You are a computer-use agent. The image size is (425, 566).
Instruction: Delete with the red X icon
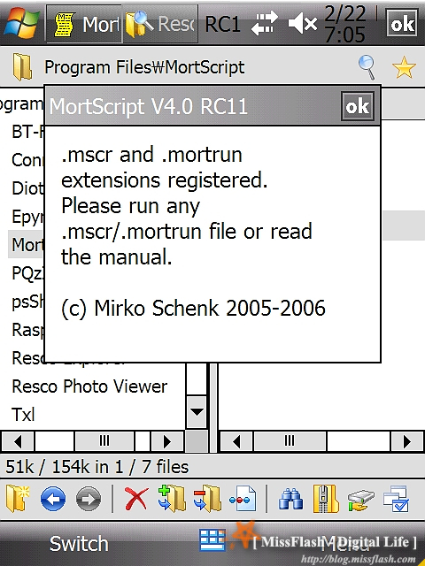(136, 499)
